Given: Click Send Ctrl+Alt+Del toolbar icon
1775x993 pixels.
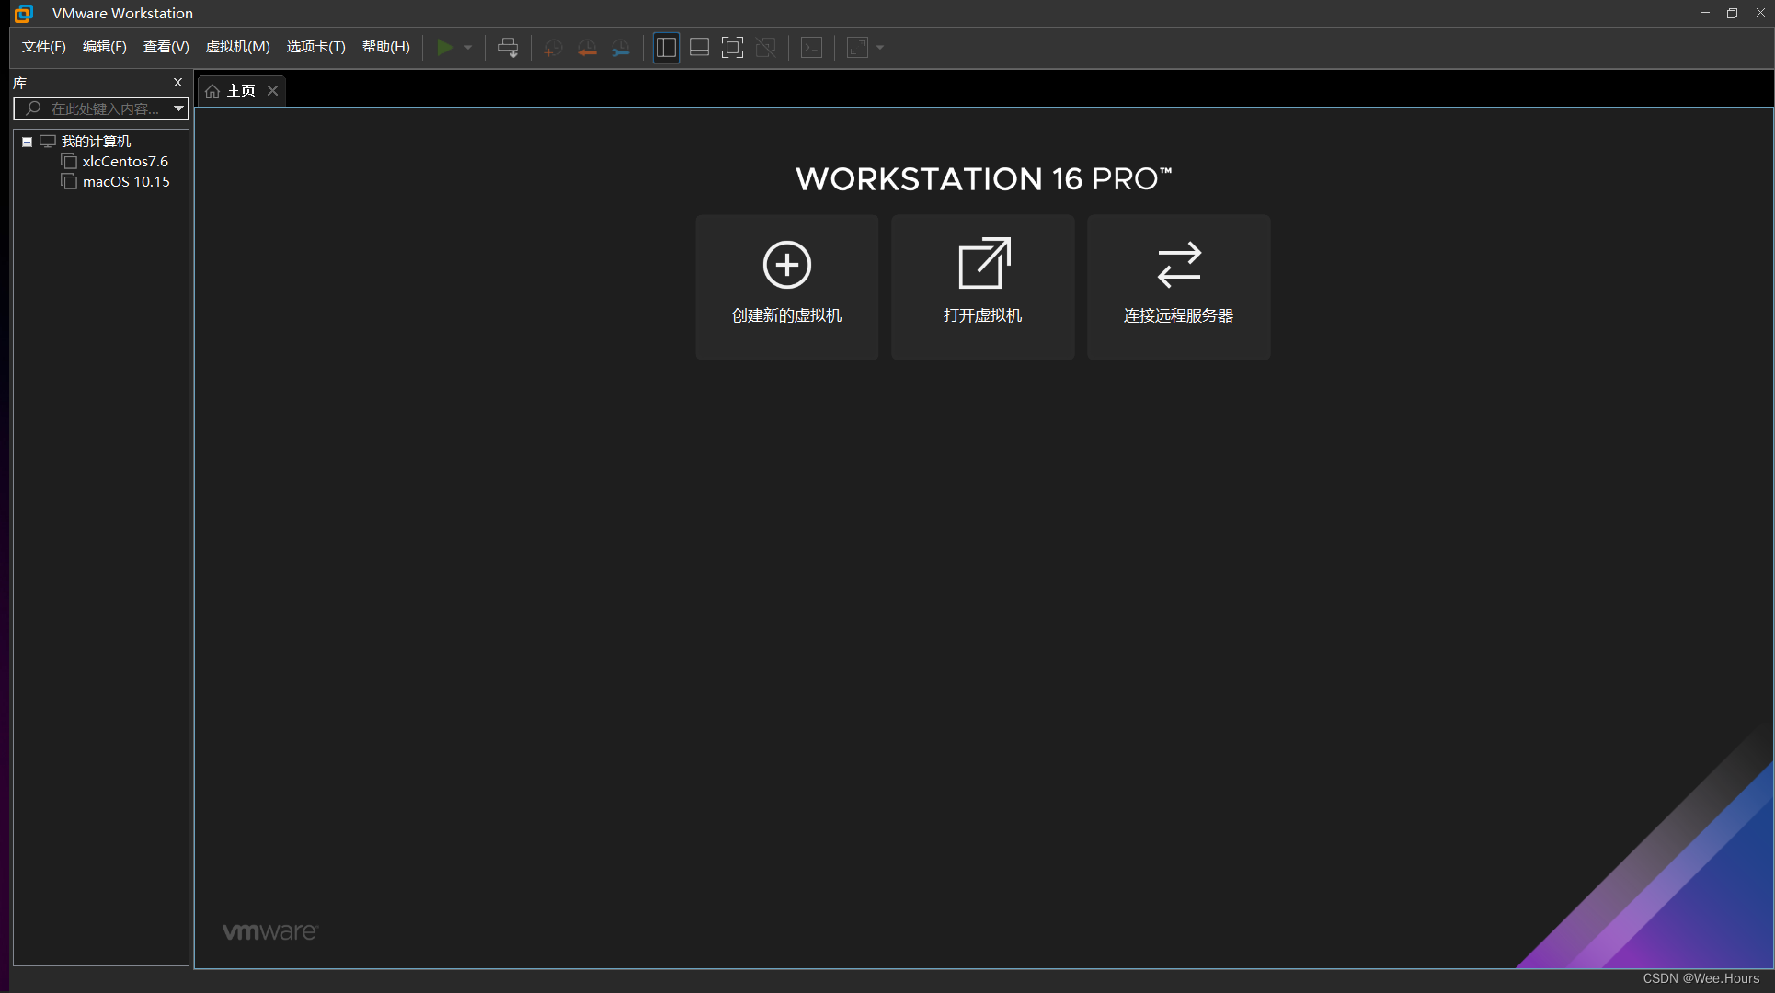Looking at the screenshot, I should tap(508, 48).
